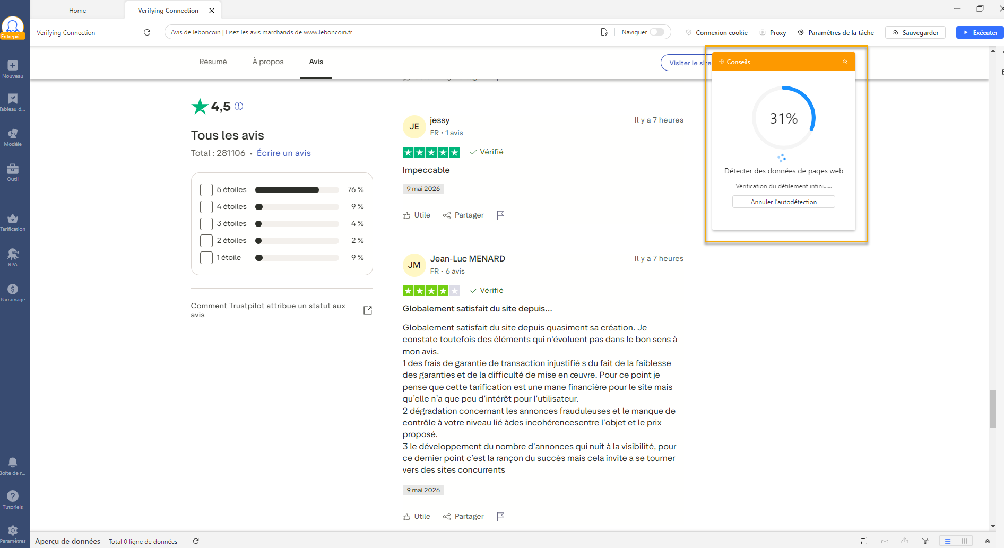Click the Sauvegarder button
Image resolution: width=1004 pixels, height=548 pixels.
pos(915,32)
